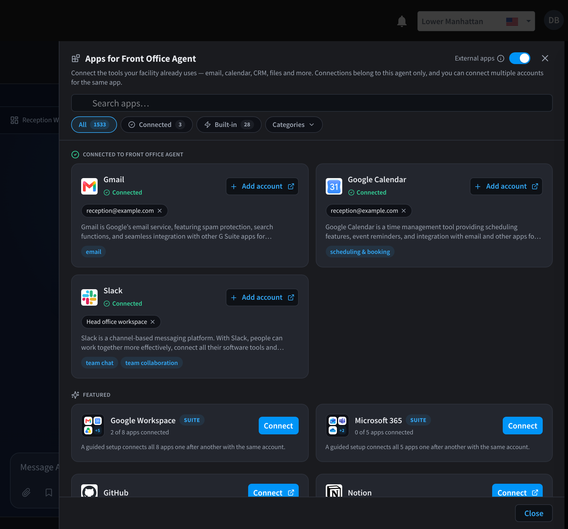Select the Built-in filter tab
The width and height of the screenshot is (568, 529).
[229, 125]
